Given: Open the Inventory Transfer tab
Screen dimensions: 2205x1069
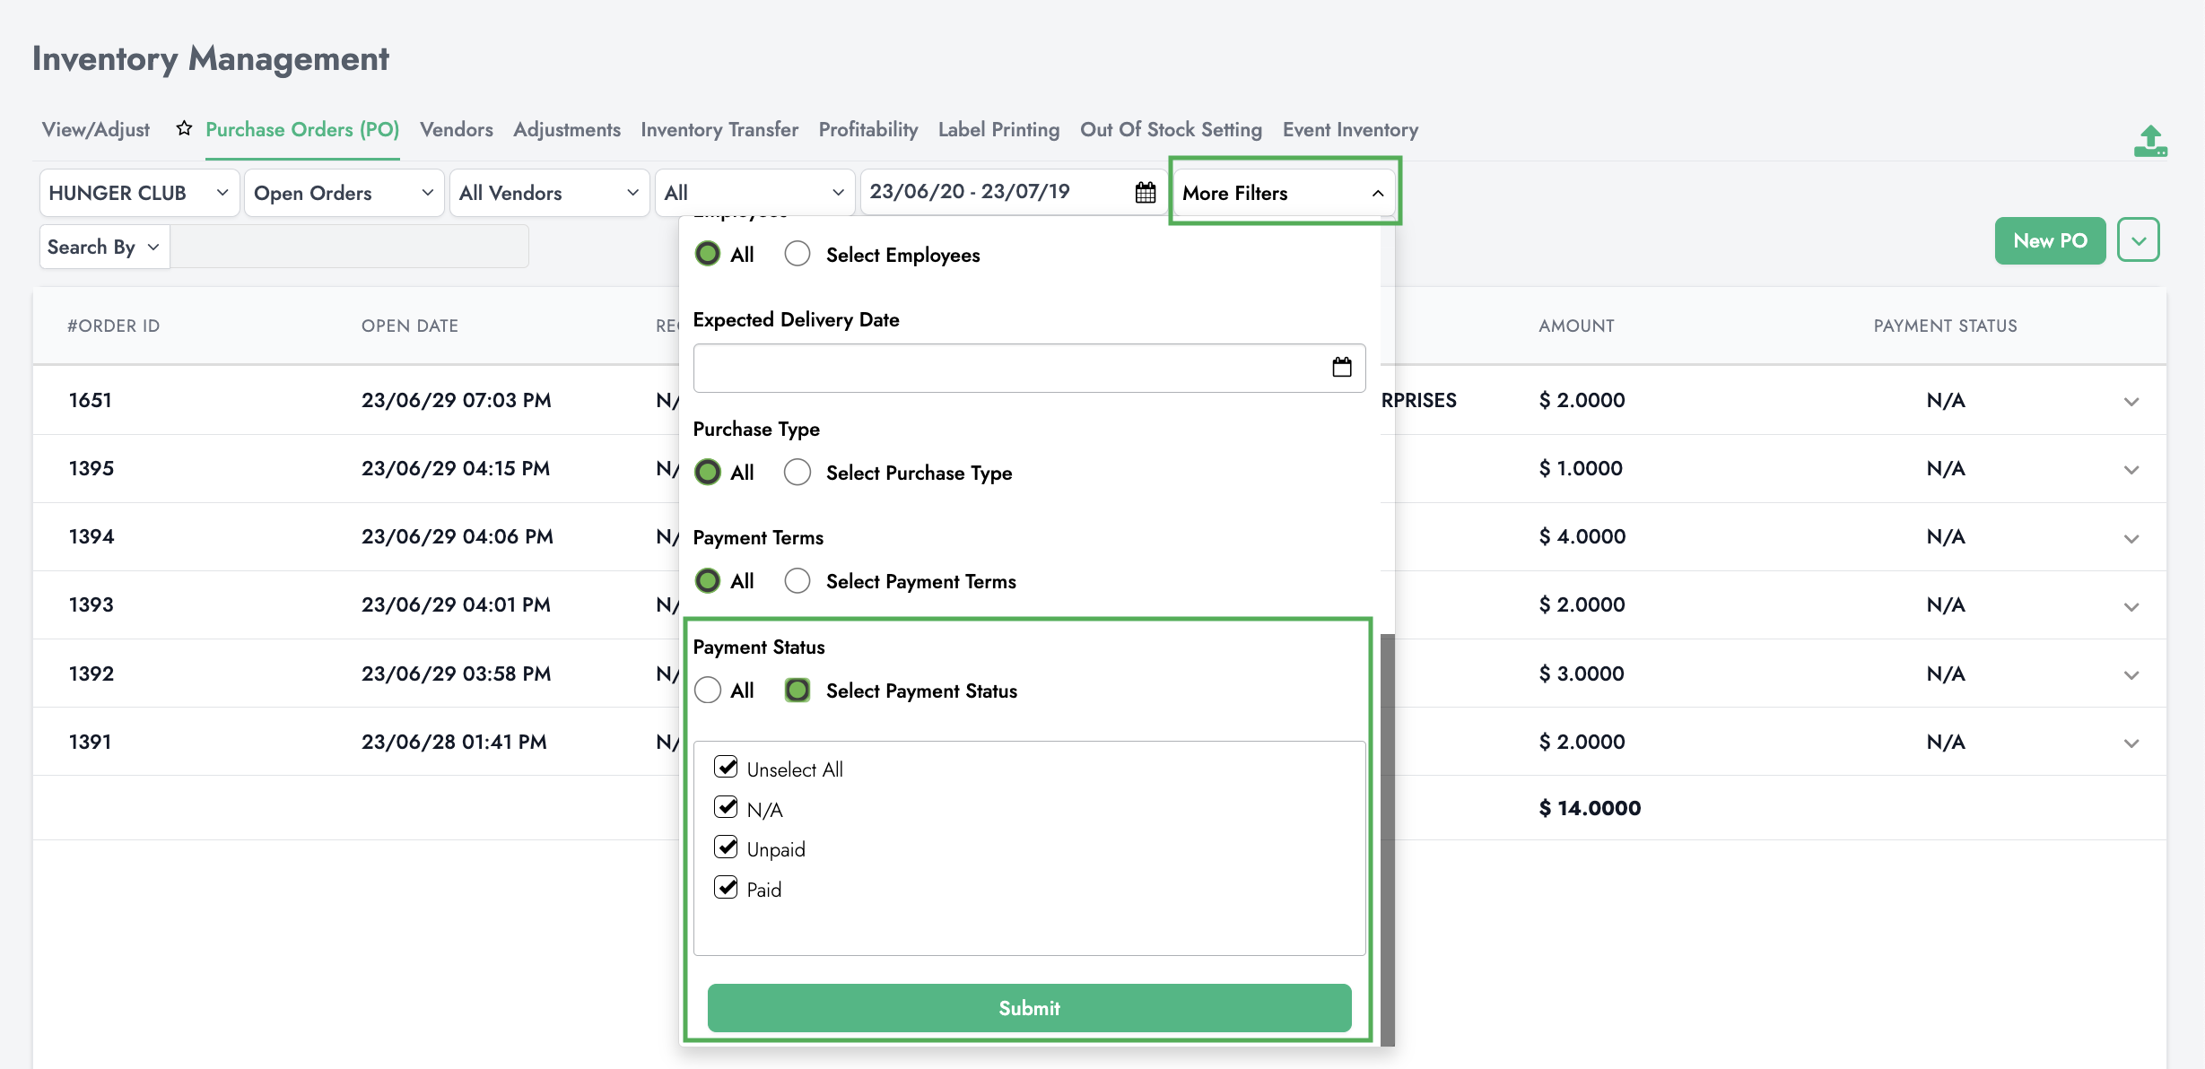Looking at the screenshot, I should point(719,130).
